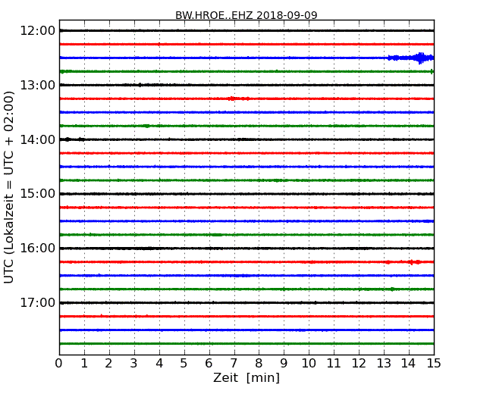Click x-axis tick label 12

359,364
